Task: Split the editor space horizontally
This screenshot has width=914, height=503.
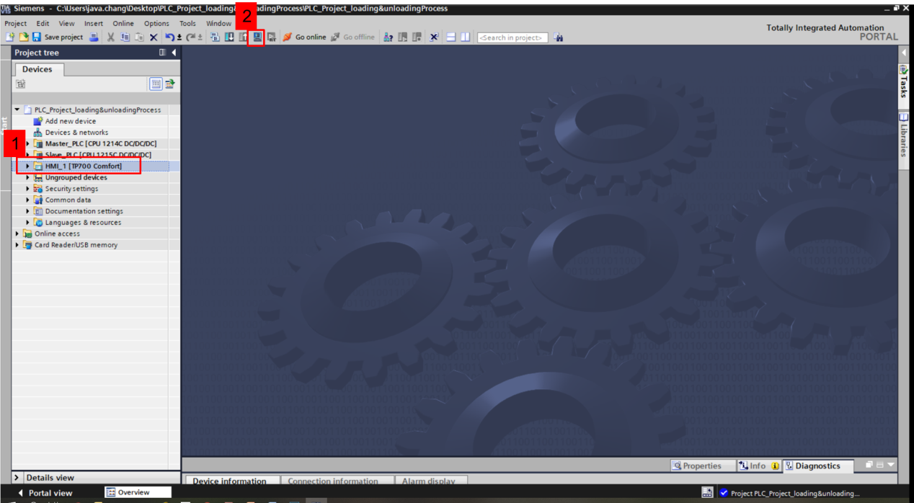Action: [451, 37]
